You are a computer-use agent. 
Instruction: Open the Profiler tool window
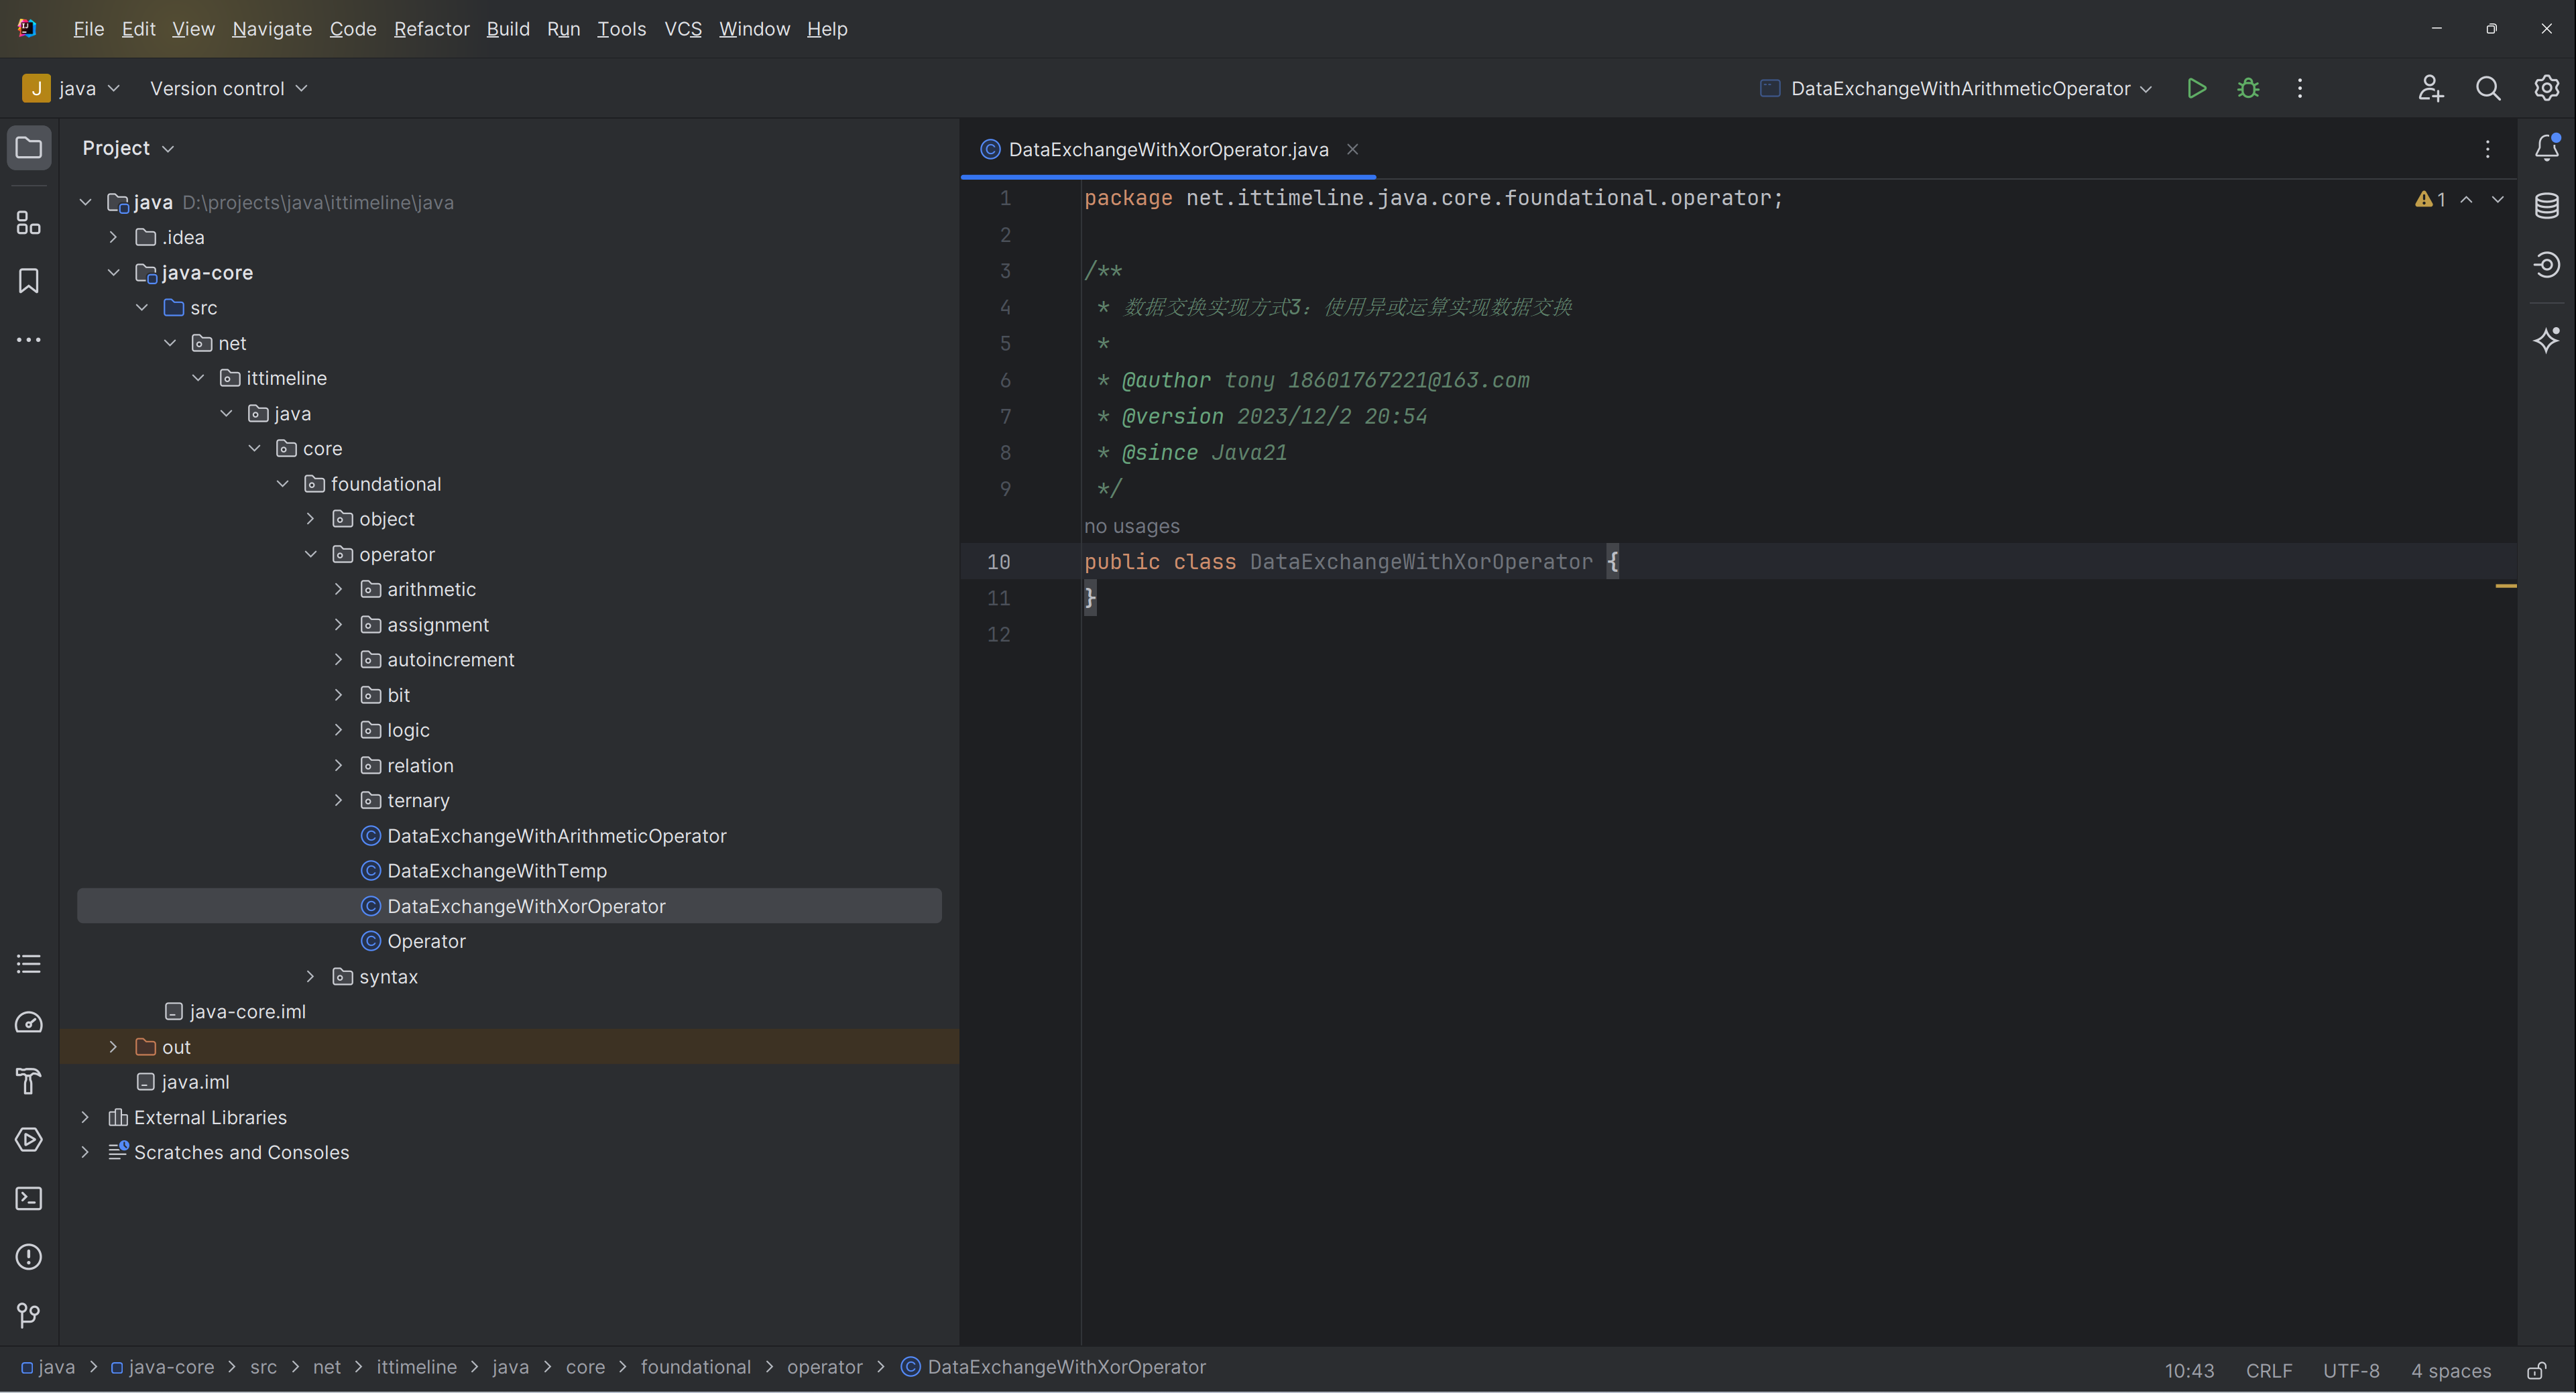pos(29,1022)
